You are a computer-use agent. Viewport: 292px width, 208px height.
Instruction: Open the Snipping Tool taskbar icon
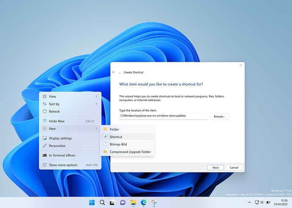click(154, 203)
